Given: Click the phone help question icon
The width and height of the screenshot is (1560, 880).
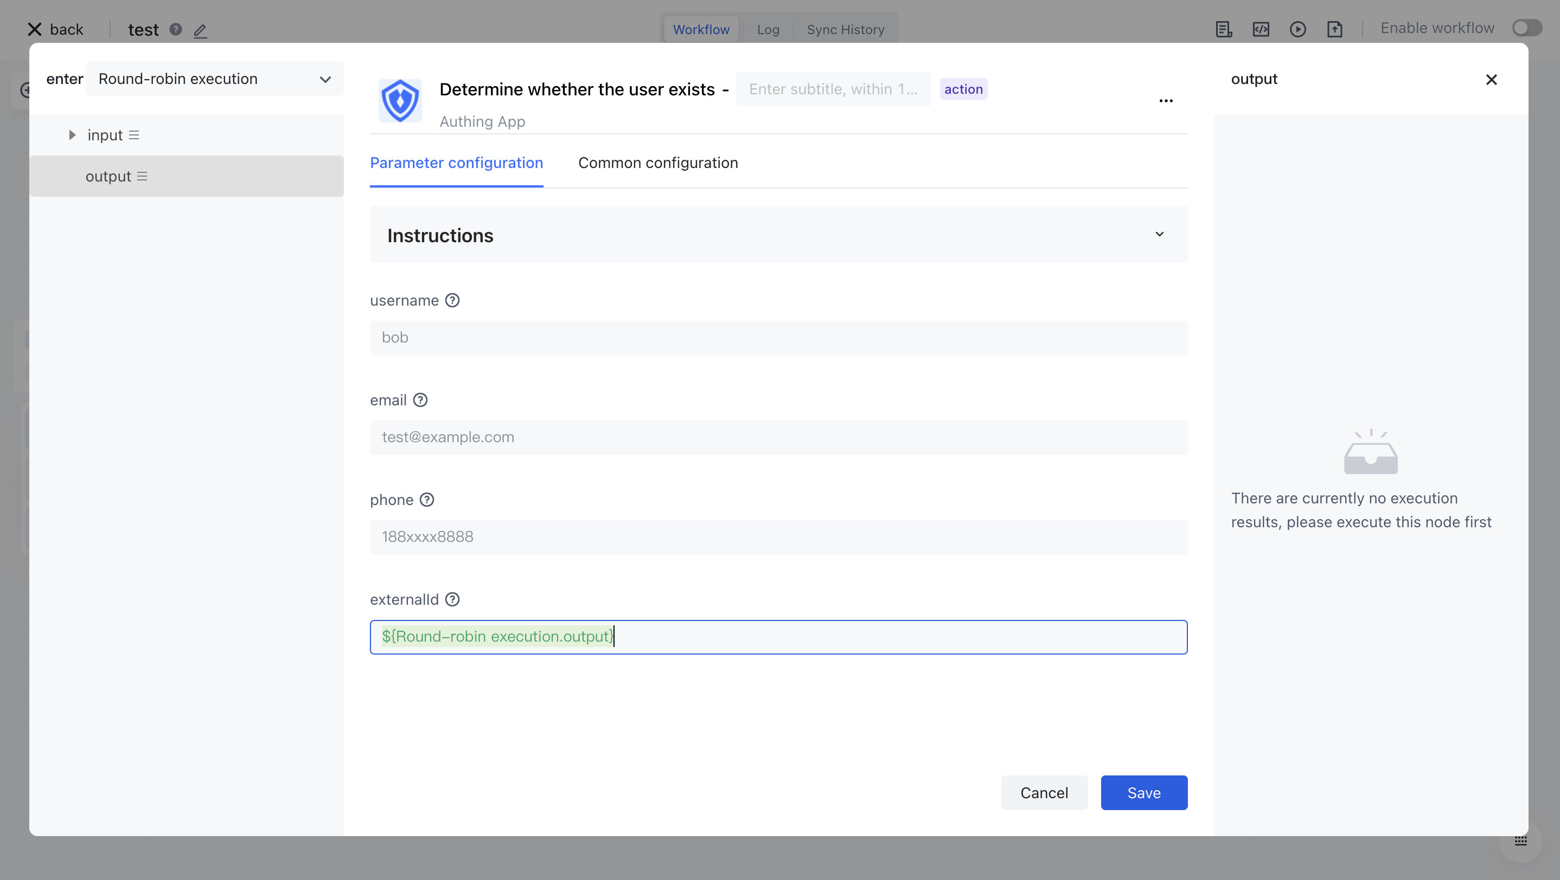Looking at the screenshot, I should [x=426, y=500].
